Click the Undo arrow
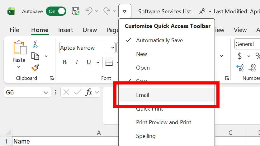Viewport: 260px width, 146px height. [x=89, y=11]
